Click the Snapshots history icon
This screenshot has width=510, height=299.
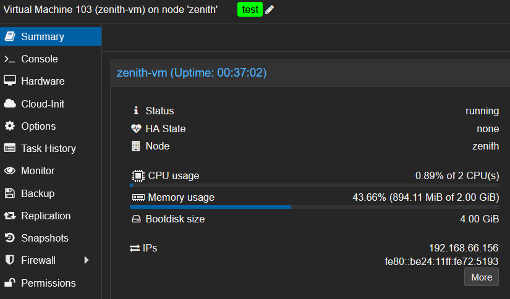click(x=9, y=238)
